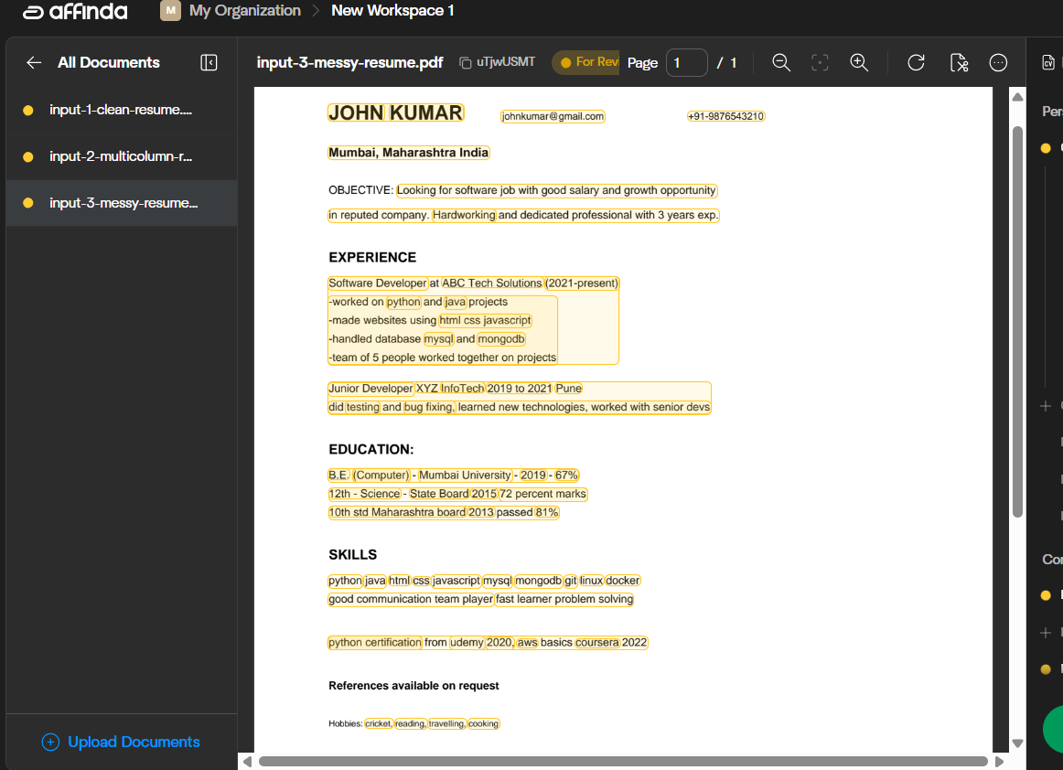Image resolution: width=1063 pixels, height=770 pixels.
Task: Click the organization avatar M icon
Action: tap(170, 11)
